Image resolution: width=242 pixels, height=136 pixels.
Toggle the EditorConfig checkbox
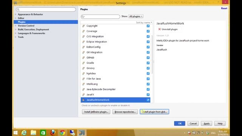point(148,47)
